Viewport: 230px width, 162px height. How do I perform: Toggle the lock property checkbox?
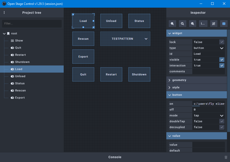pyautogui.click(x=222, y=42)
